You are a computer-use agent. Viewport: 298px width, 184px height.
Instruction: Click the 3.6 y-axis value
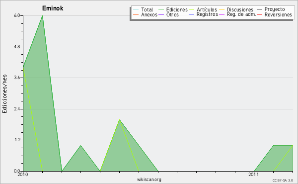(x=17, y=78)
